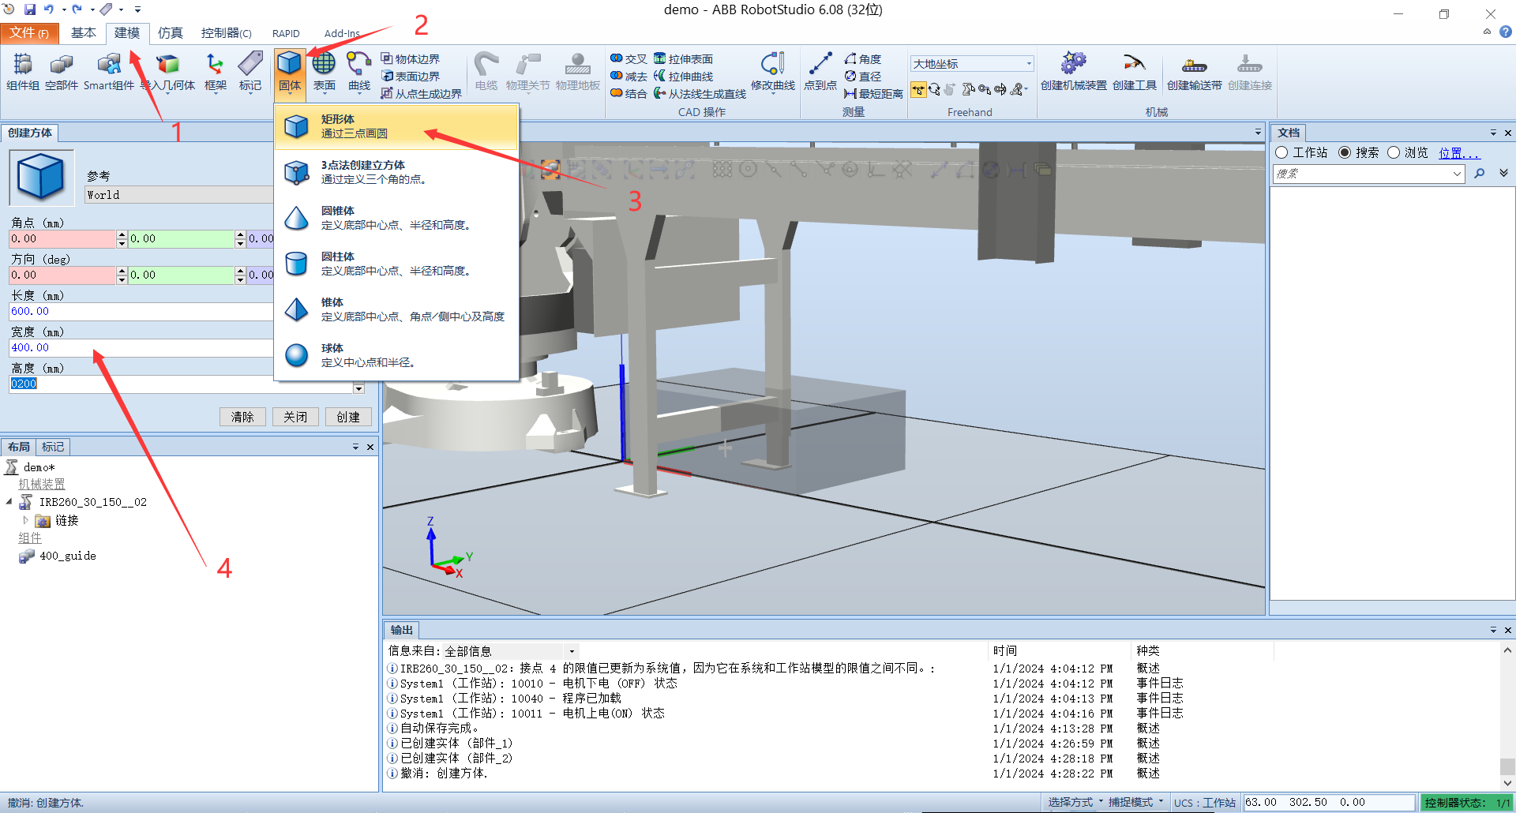Click the 角度 angle measure tool
The image size is (1516, 813).
[863, 59]
